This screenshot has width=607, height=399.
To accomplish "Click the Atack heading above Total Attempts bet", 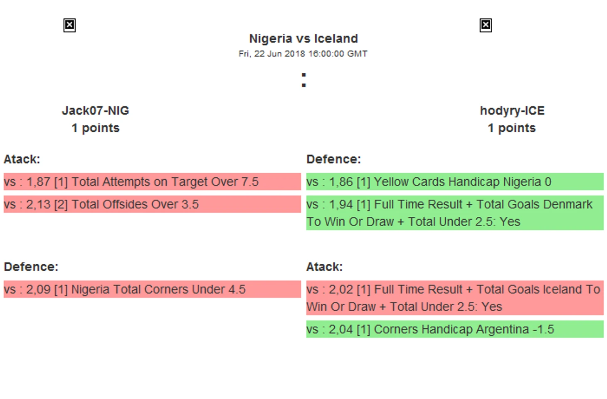I will (x=22, y=159).
